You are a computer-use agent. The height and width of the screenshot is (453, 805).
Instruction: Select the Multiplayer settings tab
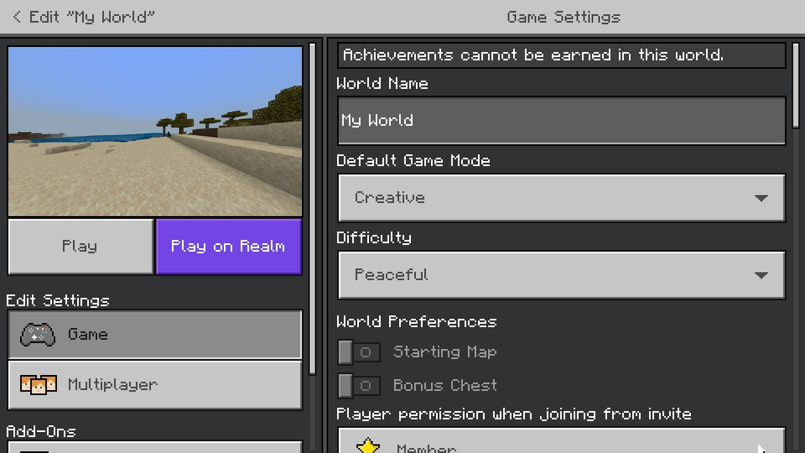[155, 385]
